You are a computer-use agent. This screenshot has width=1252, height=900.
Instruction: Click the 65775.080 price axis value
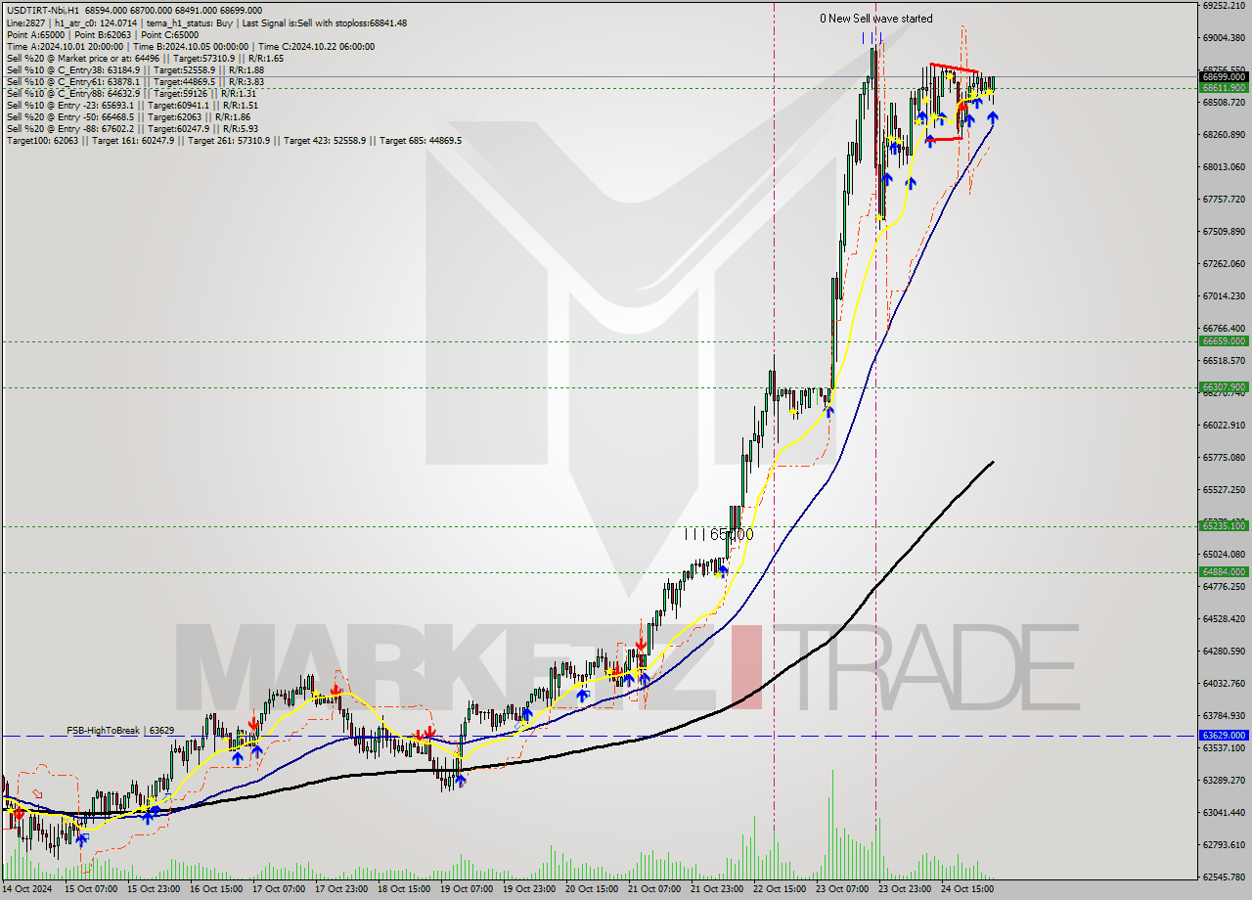[1224, 457]
